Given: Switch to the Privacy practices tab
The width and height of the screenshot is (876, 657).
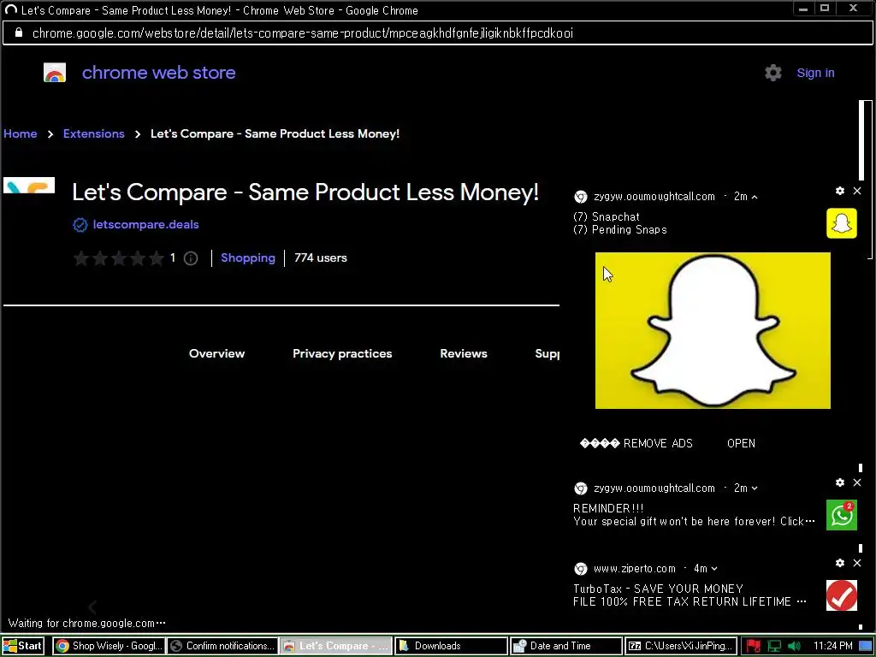Looking at the screenshot, I should coord(342,353).
